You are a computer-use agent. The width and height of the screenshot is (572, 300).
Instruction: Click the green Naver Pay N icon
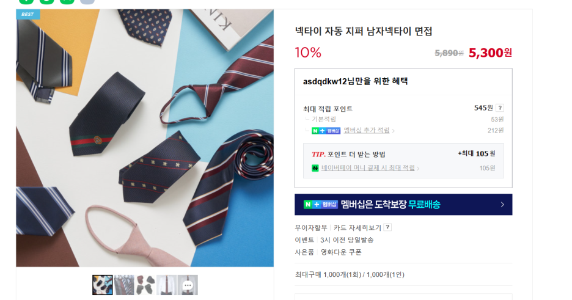(315, 168)
